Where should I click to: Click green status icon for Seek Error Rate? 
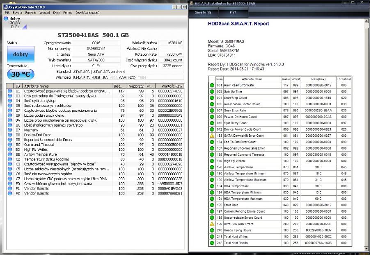[x=212, y=110]
